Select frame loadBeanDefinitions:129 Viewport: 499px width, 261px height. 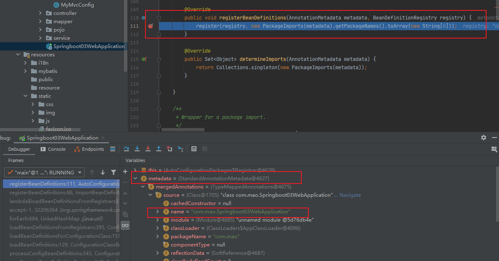(62, 245)
